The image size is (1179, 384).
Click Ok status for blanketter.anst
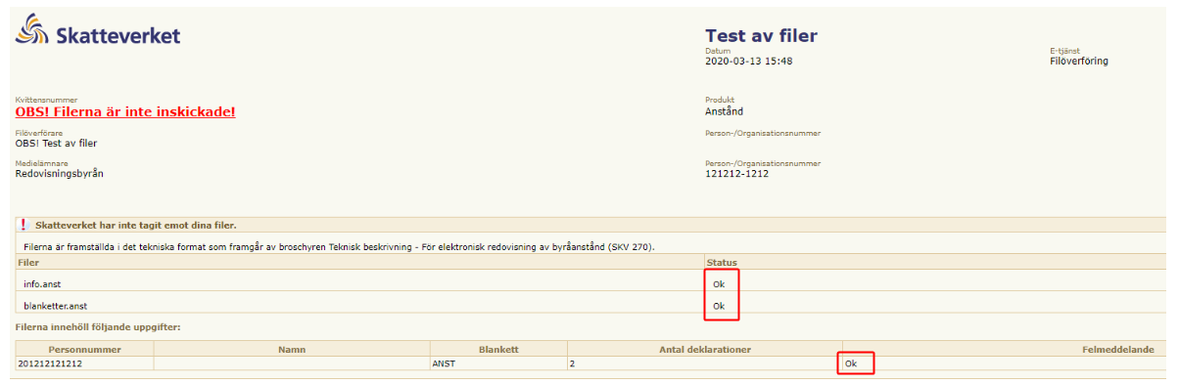coord(720,306)
